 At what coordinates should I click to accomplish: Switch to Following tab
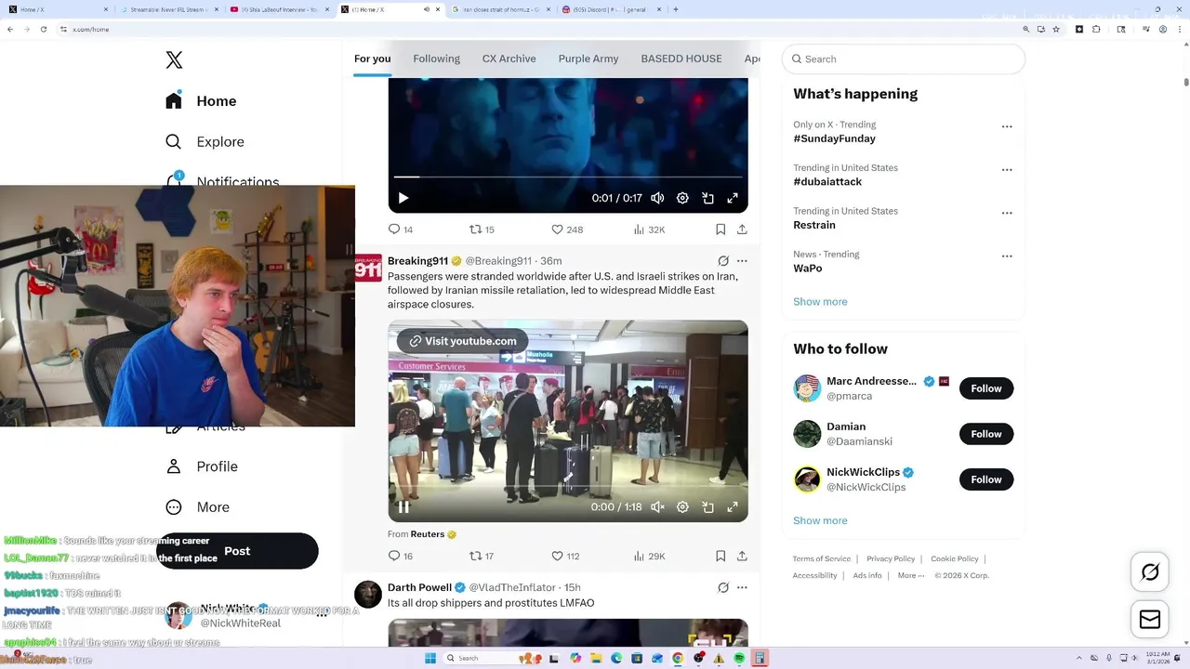[436, 59]
